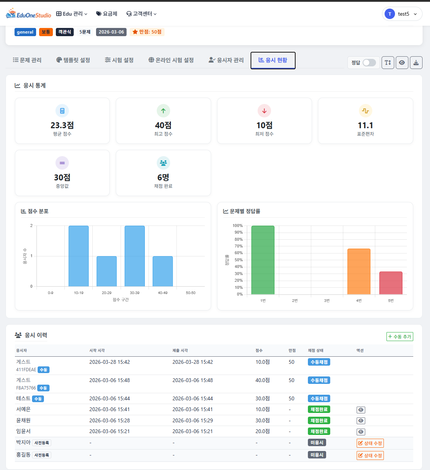This screenshot has height=470, width=430.
Task: Click the 수동 추가 button
Action: (x=399, y=337)
